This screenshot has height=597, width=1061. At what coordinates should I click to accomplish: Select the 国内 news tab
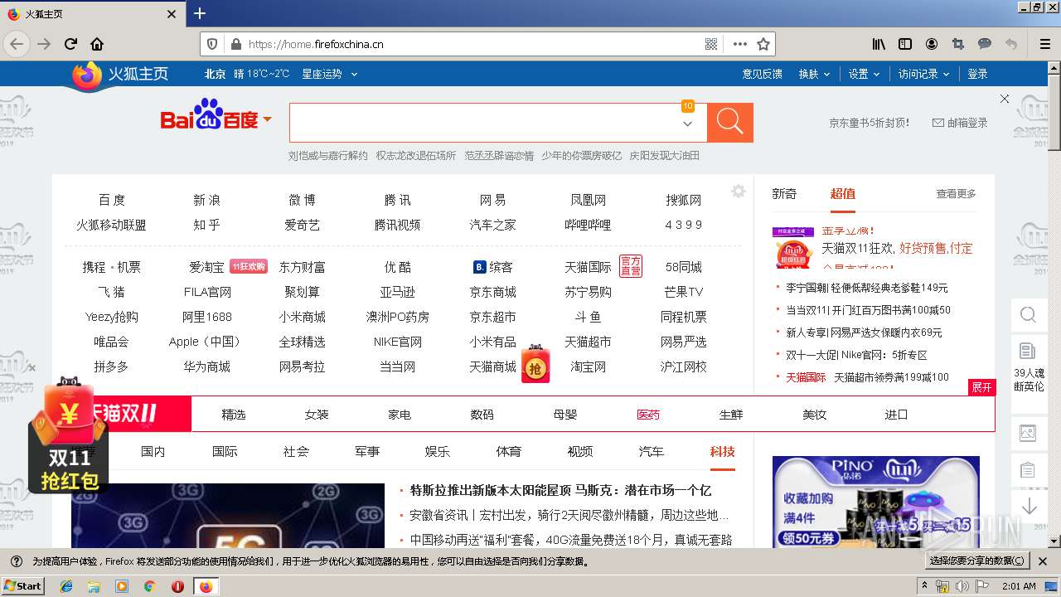point(153,451)
